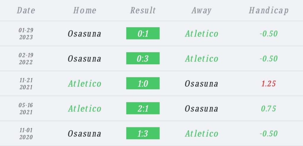Select Atletico home team in 11-21 2021 match
Image resolution: width=303 pixels, height=146 pixels.
[84, 84]
